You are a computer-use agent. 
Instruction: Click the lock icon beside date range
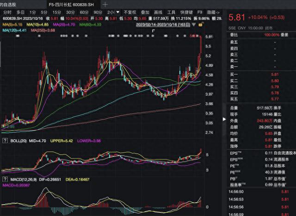[201, 25]
